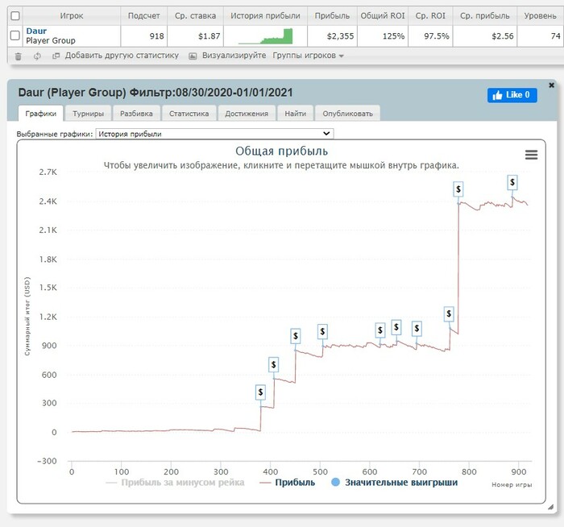Click the $ marker near game 450

[x=296, y=336]
